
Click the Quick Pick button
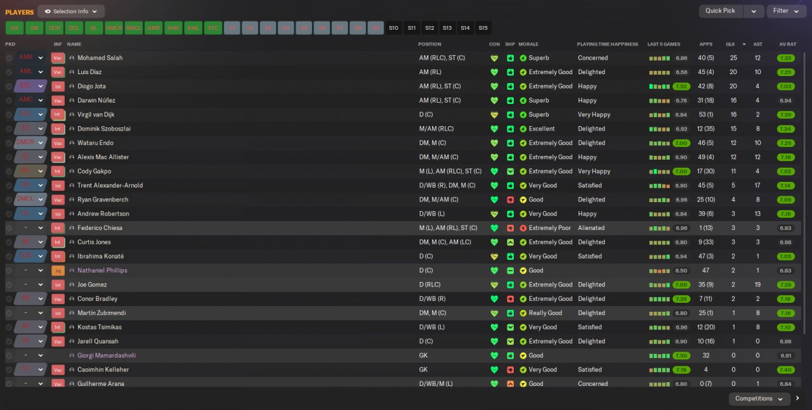(x=721, y=11)
